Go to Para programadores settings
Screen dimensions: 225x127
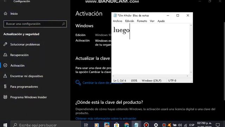click(24, 87)
